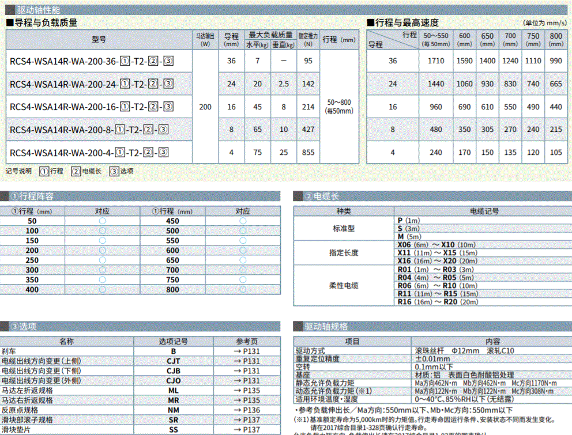
Task: Select max speed value 305
Action: [x=487, y=130]
